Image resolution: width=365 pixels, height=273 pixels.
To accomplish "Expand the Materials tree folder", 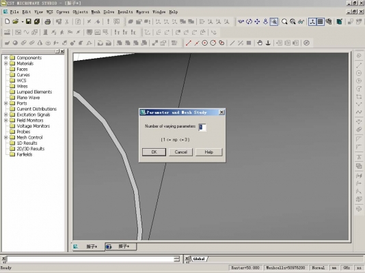I will tap(6, 63).
